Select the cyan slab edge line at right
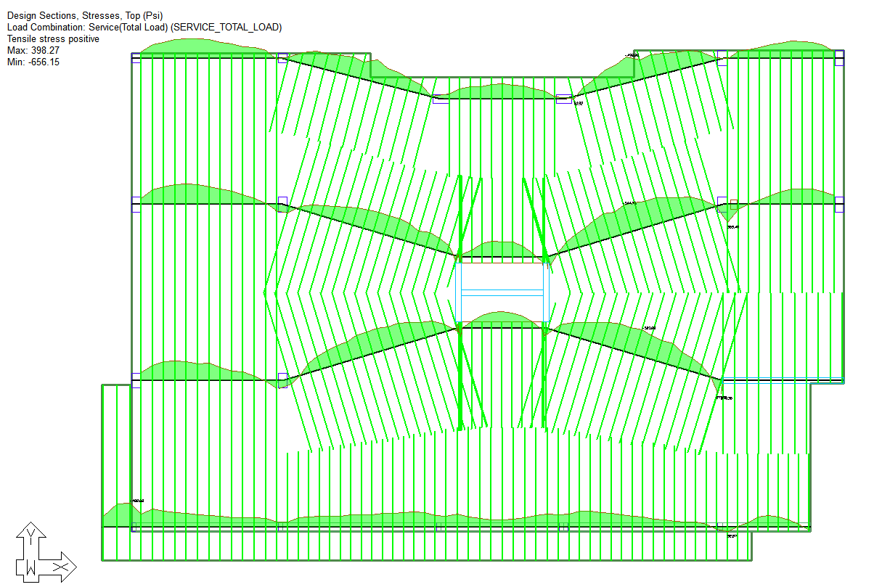Viewport: 882px width, 587px height. pos(783,379)
